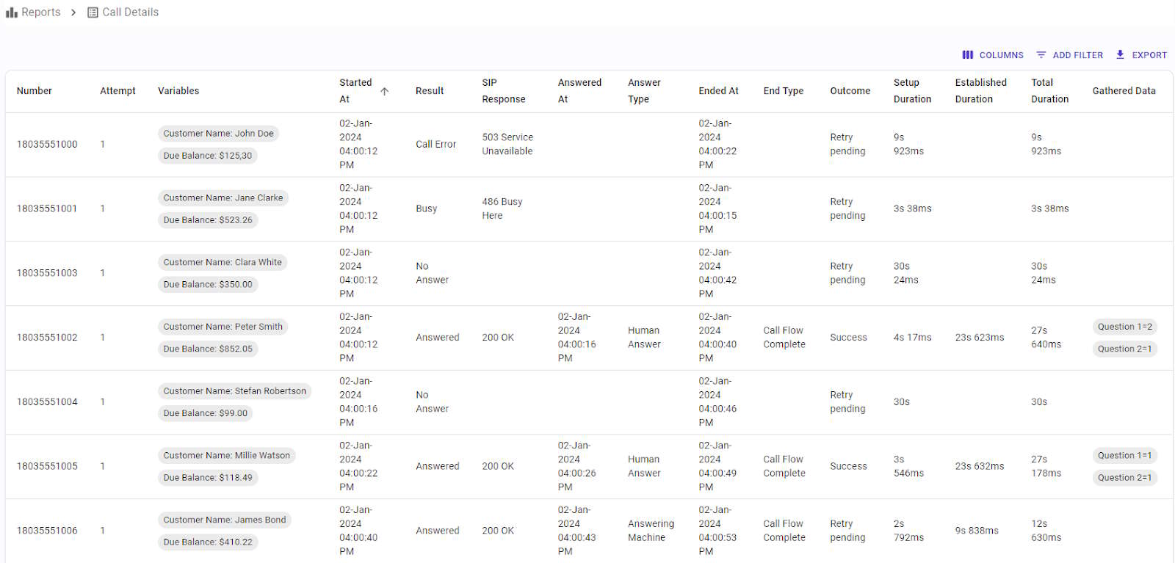Select number 18035551000
Image resolution: width=1175 pixels, height=563 pixels.
[47, 145]
